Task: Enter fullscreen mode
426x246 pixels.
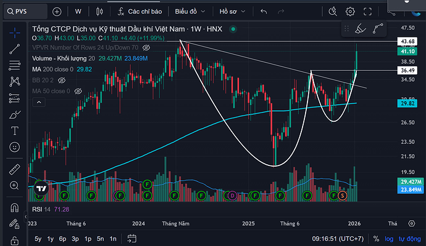Action: [367, 12]
